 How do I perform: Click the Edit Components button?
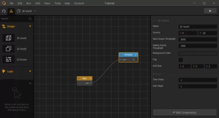pyautogui.click(x=184, y=112)
